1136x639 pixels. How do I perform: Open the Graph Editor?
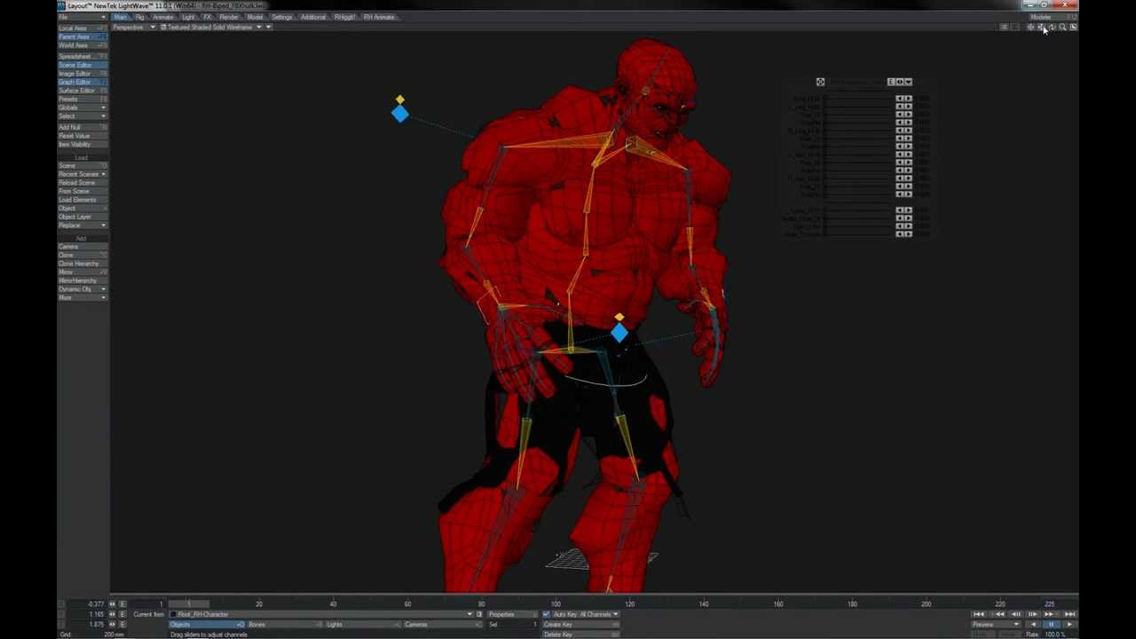[83, 82]
